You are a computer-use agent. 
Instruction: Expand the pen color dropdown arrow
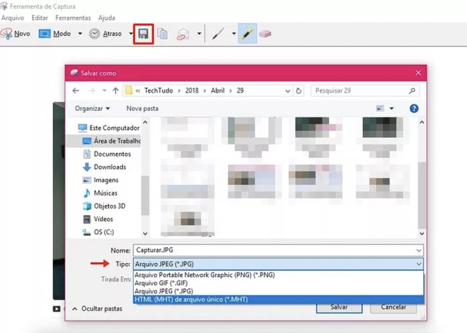(233, 33)
